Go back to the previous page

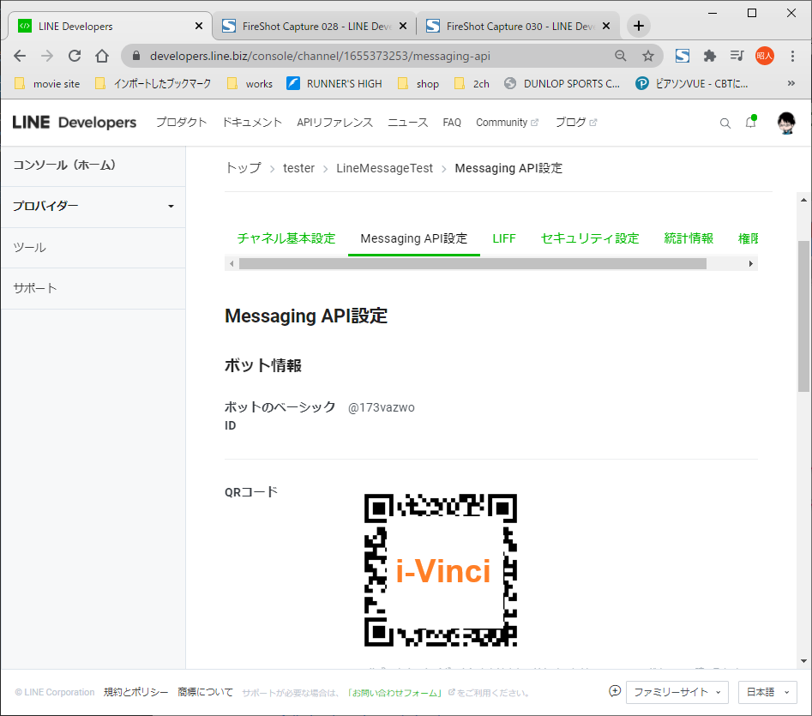tap(20, 56)
